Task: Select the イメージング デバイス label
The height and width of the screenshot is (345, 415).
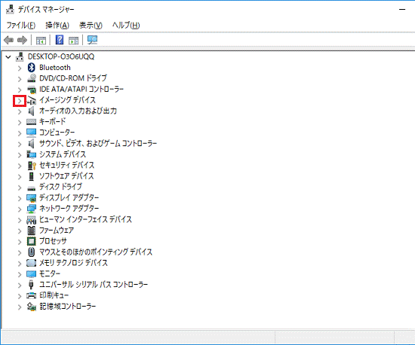Action: (67, 100)
